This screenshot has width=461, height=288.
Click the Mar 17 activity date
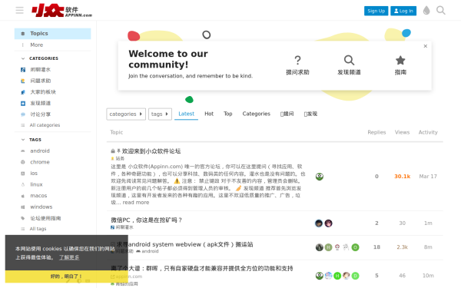[428, 177]
